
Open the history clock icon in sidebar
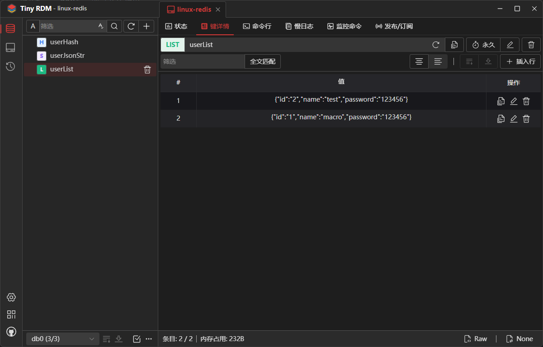(10, 66)
